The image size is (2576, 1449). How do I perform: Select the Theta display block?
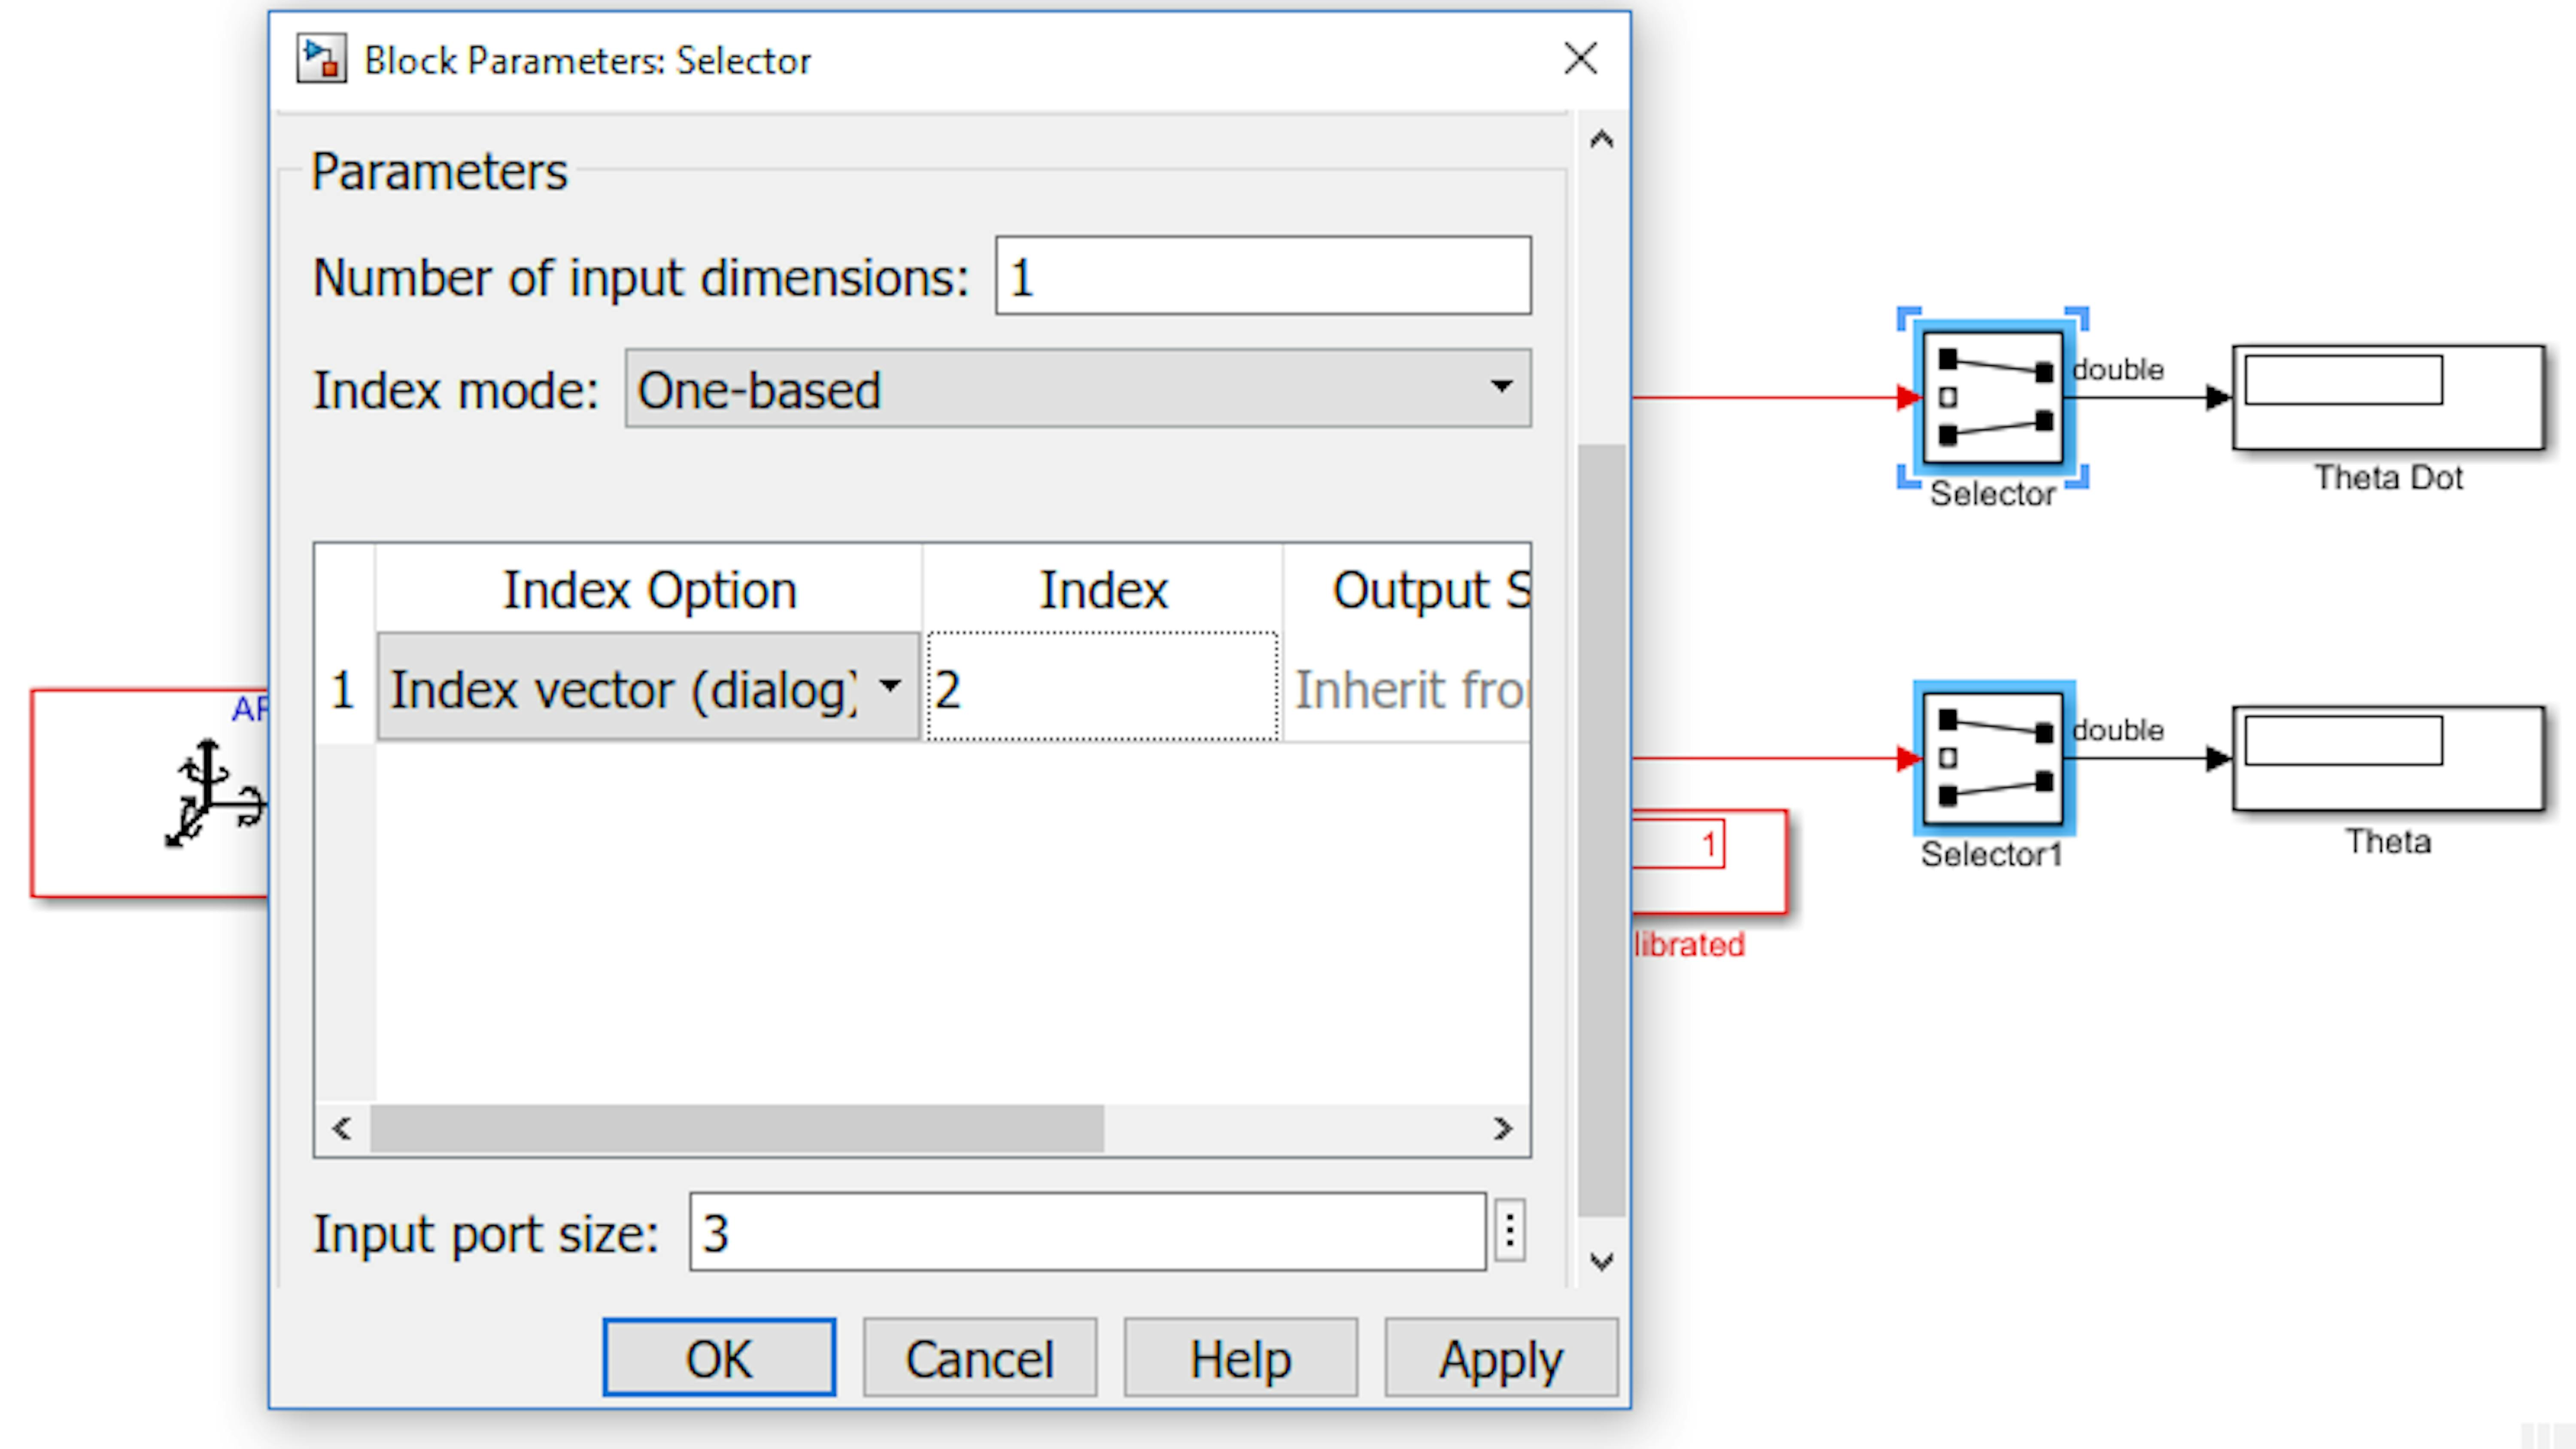2388,758
